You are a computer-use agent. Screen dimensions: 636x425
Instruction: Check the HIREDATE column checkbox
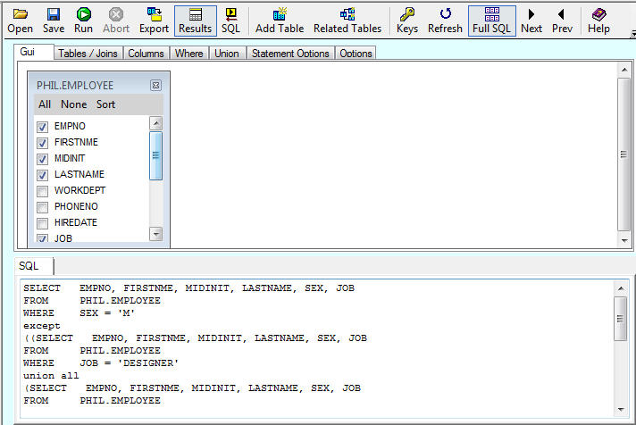(43, 223)
